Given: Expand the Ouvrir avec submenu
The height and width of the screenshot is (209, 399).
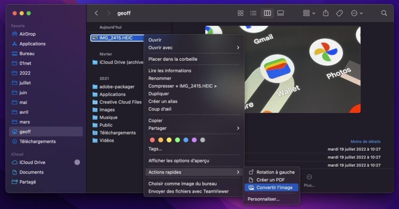Looking at the screenshot, I should click(194, 47).
